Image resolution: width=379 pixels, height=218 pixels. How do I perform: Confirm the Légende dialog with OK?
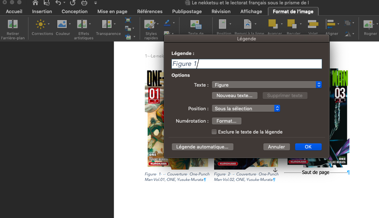tap(308, 147)
